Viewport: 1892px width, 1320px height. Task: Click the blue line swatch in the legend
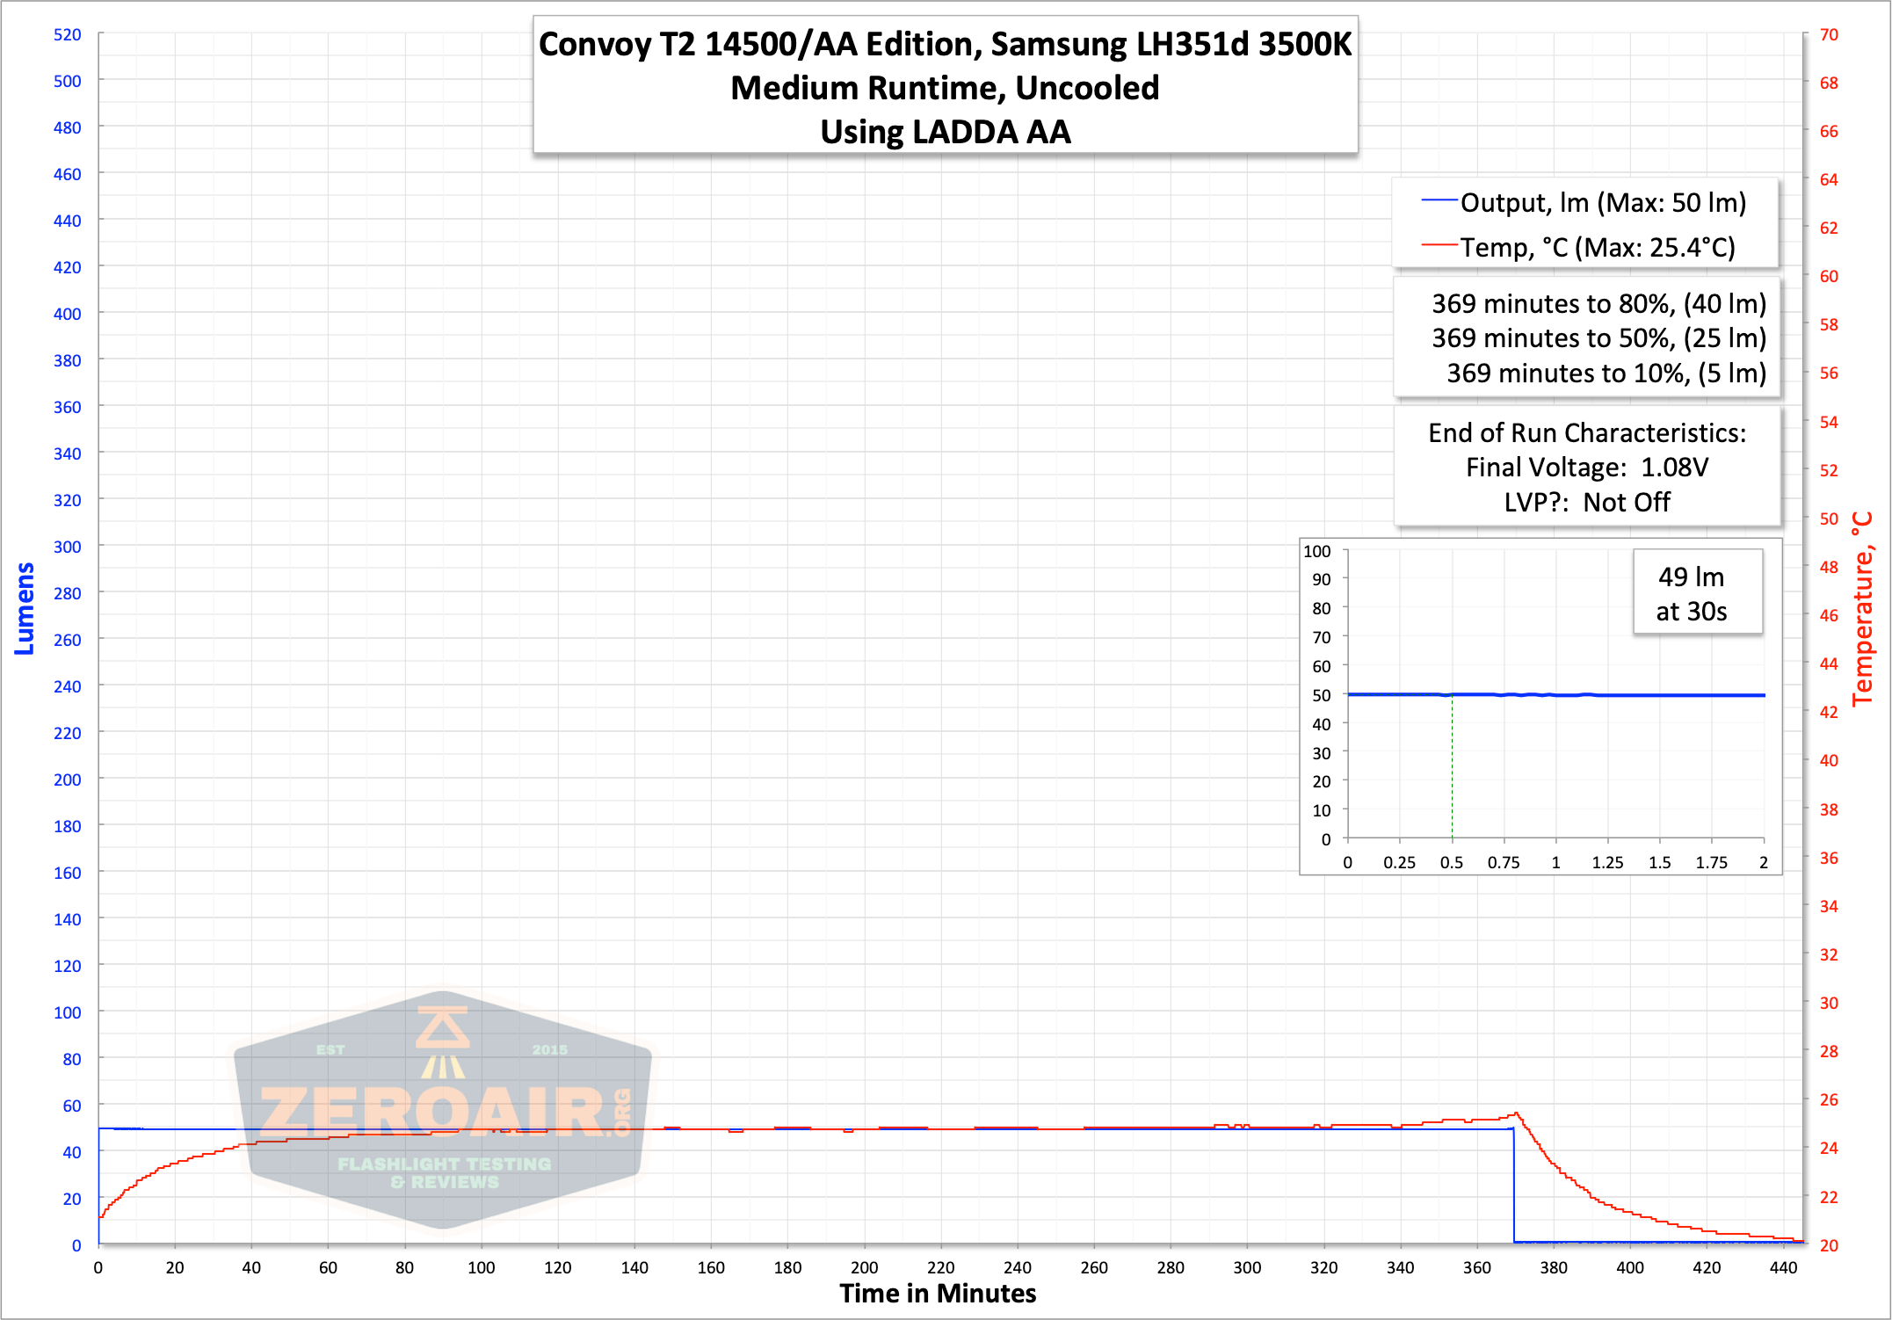[x=1439, y=200]
